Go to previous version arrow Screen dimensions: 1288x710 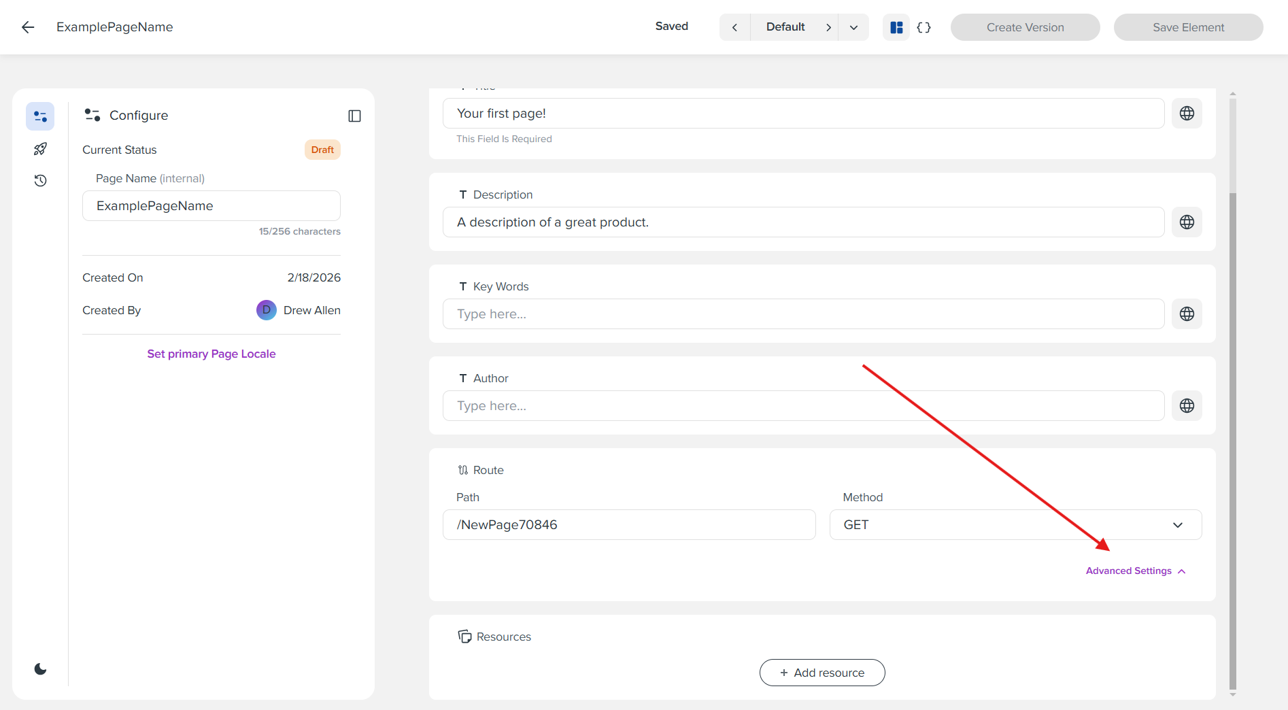(x=734, y=27)
